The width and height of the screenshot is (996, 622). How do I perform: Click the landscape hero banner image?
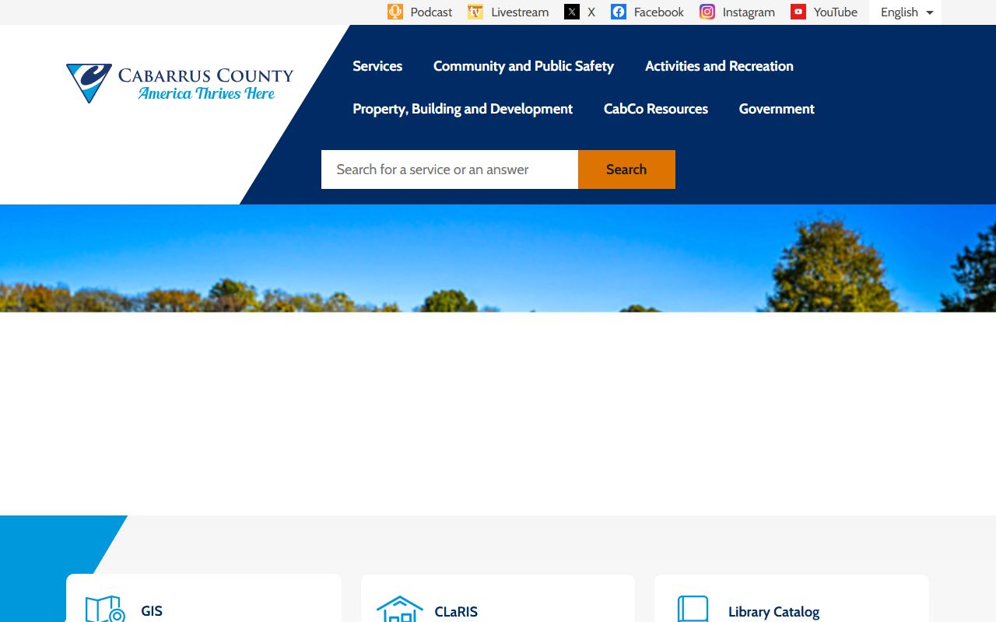[498, 258]
